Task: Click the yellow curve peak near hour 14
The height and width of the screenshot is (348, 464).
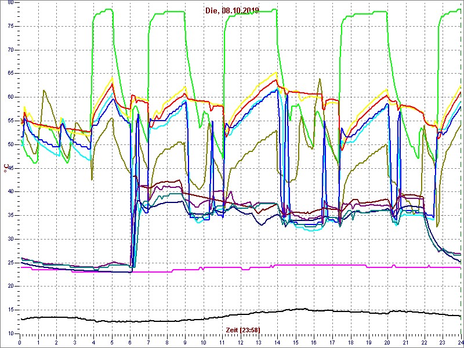Action: pos(275,73)
